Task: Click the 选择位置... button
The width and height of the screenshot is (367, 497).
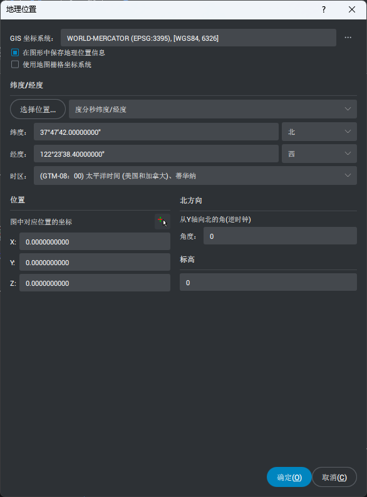Action: pyautogui.click(x=38, y=109)
